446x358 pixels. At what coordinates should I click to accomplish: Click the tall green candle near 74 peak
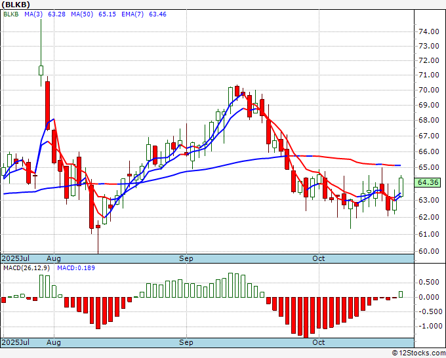[41, 70]
